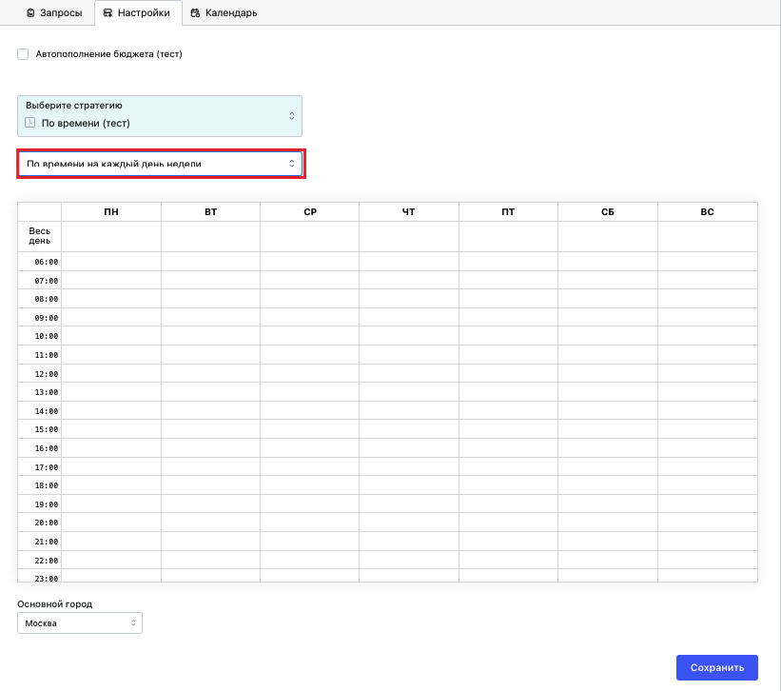This screenshot has height=691, width=781.
Task: Select the 09:00 cell in ВТ column
Action: click(x=210, y=318)
